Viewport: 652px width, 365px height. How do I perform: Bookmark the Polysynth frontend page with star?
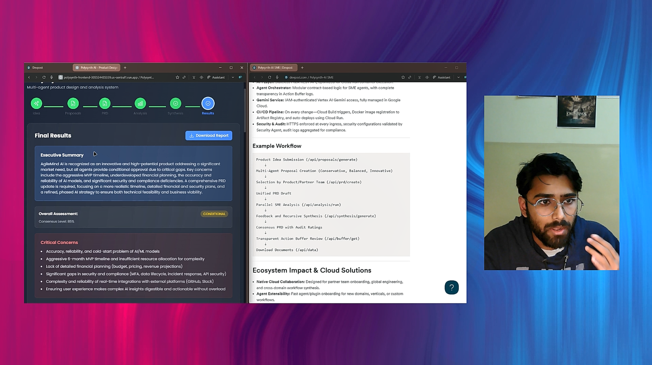coord(177,77)
